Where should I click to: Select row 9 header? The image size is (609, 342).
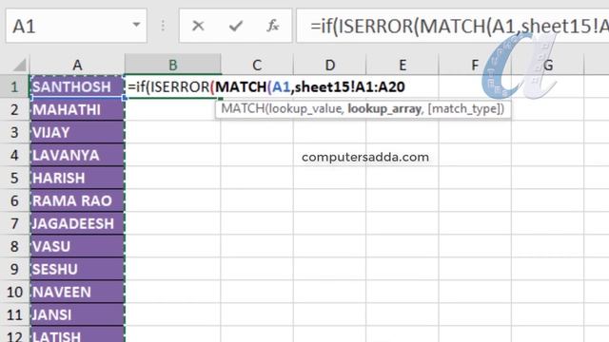point(15,269)
